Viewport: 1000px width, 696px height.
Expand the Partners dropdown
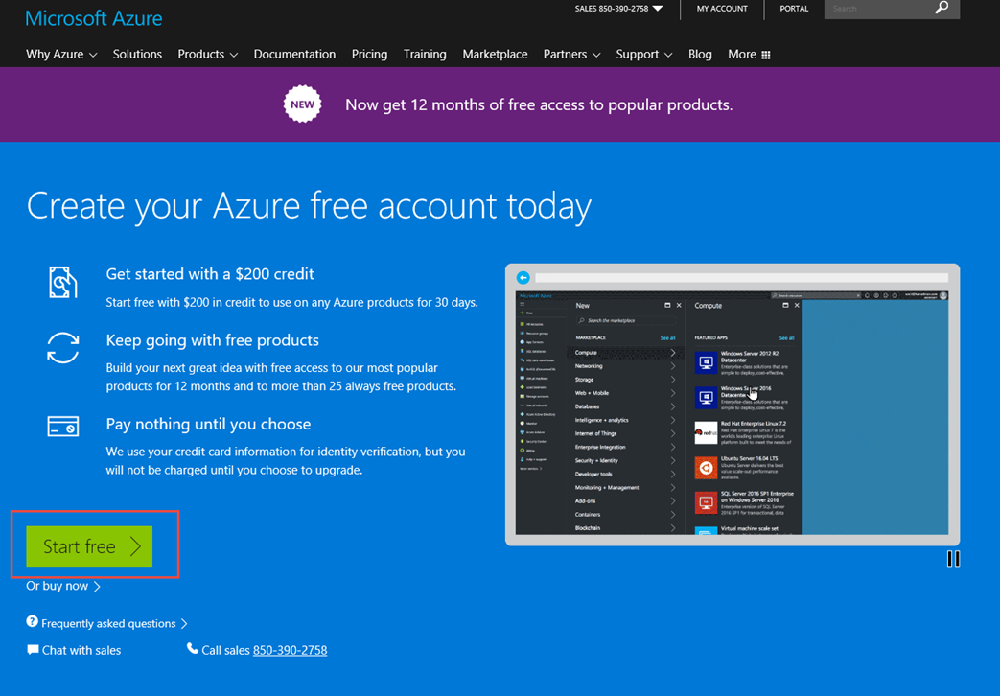pos(572,55)
